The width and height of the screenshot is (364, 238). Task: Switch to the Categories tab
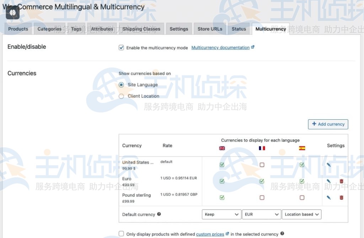tap(49, 29)
